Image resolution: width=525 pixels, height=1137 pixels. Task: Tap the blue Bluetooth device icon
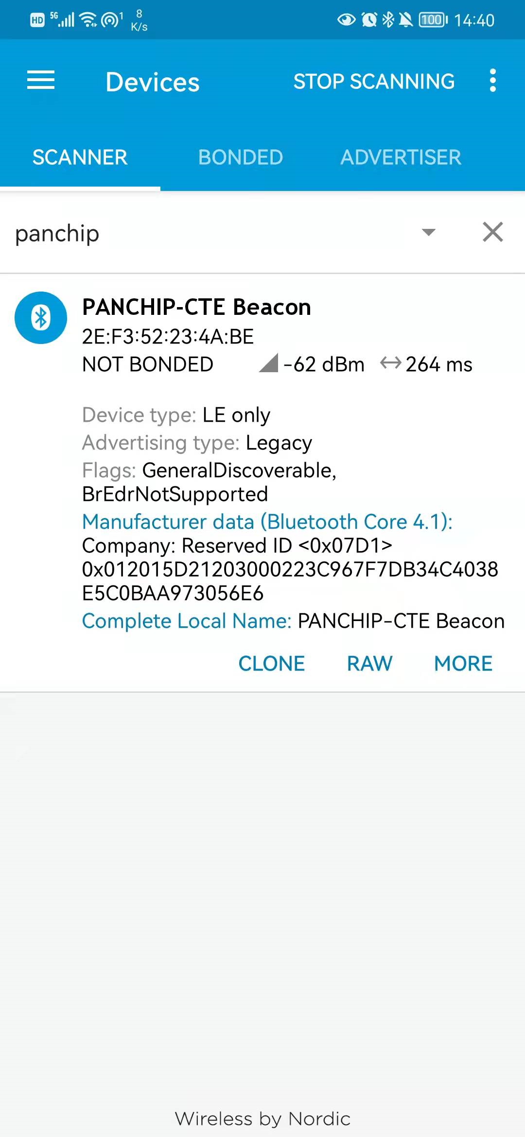41,318
